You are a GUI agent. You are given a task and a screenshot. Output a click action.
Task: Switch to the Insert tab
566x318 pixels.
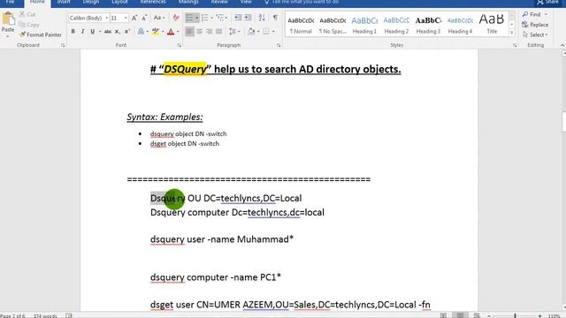coord(64,2)
